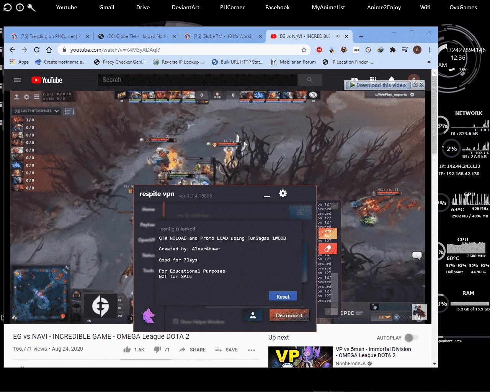Open the VPN account profile icon button
490x392 pixels.
click(x=253, y=315)
